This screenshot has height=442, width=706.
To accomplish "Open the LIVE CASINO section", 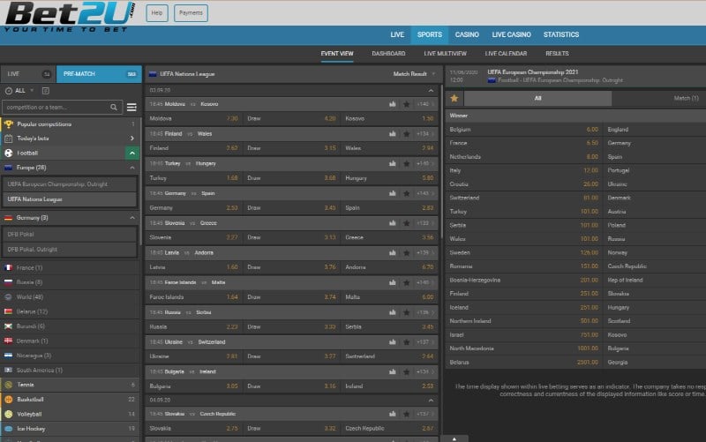I will pyautogui.click(x=511, y=34).
